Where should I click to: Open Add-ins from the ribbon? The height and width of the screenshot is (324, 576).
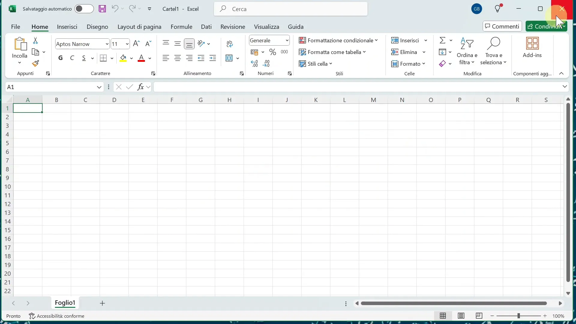tap(533, 48)
